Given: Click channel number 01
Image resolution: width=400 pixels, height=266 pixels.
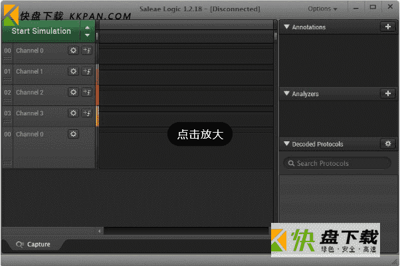Looking at the screenshot, I should tap(7, 72).
